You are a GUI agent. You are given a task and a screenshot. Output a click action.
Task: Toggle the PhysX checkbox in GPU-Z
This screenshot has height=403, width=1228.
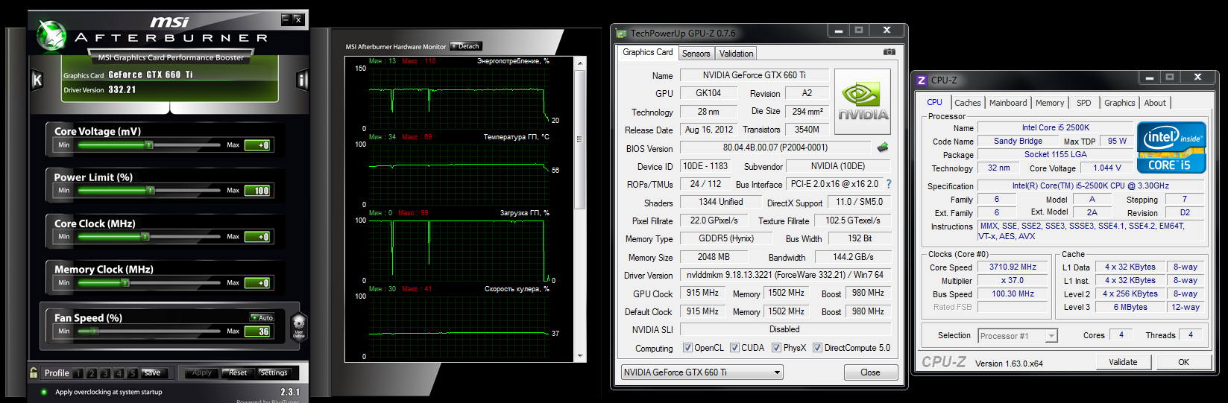pos(776,348)
